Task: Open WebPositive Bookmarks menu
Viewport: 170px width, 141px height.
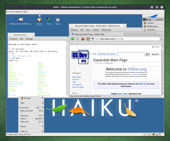Action: pyautogui.click(x=106, y=30)
